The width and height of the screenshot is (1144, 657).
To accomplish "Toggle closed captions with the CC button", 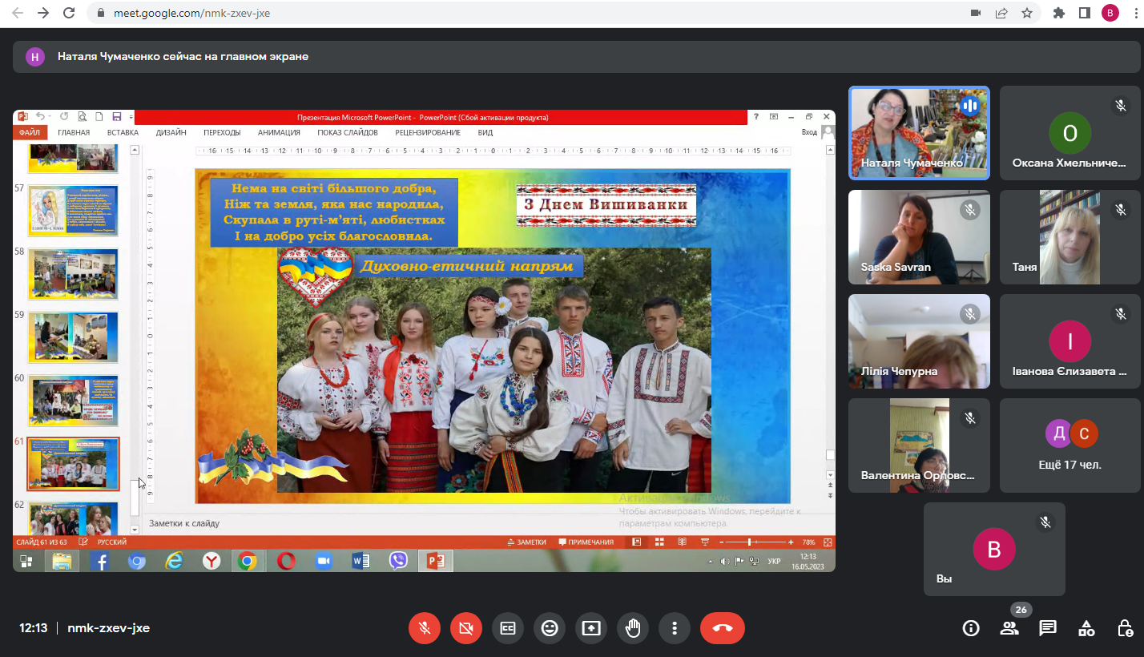I will (508, 628).
